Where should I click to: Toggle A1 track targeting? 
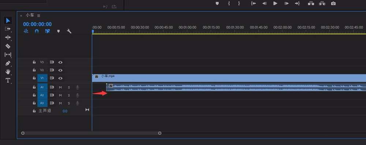point(42,87)
